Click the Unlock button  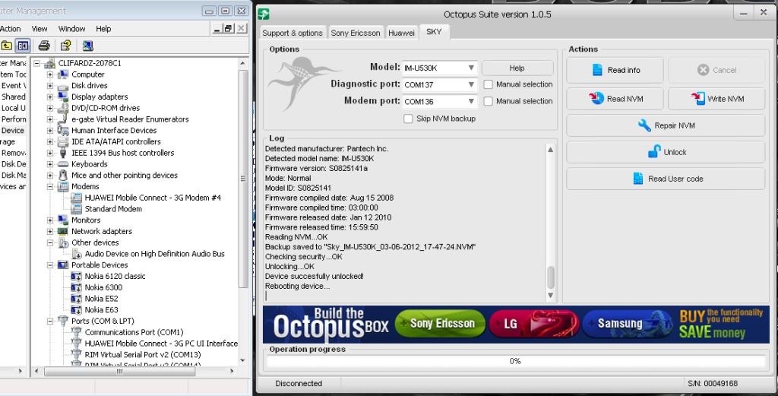666,152
